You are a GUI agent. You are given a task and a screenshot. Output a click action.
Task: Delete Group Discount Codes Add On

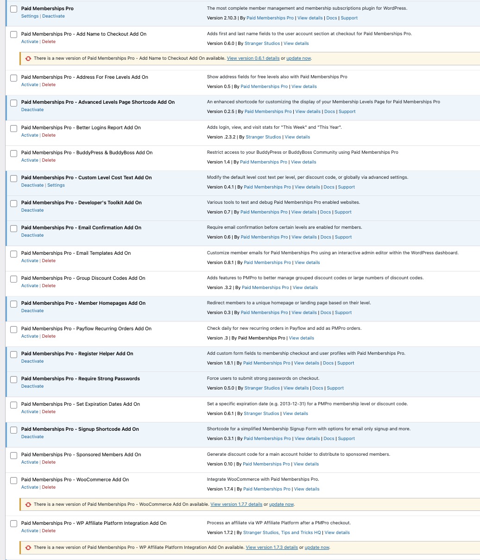pyautogui.click(x=49, y=286)
